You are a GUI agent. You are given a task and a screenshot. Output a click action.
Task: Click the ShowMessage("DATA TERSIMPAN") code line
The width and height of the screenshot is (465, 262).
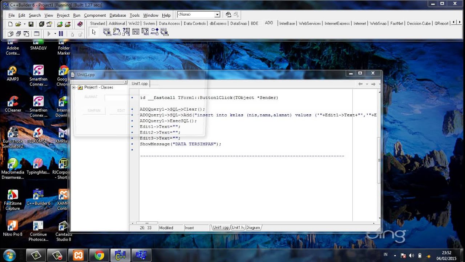[181, 144]
